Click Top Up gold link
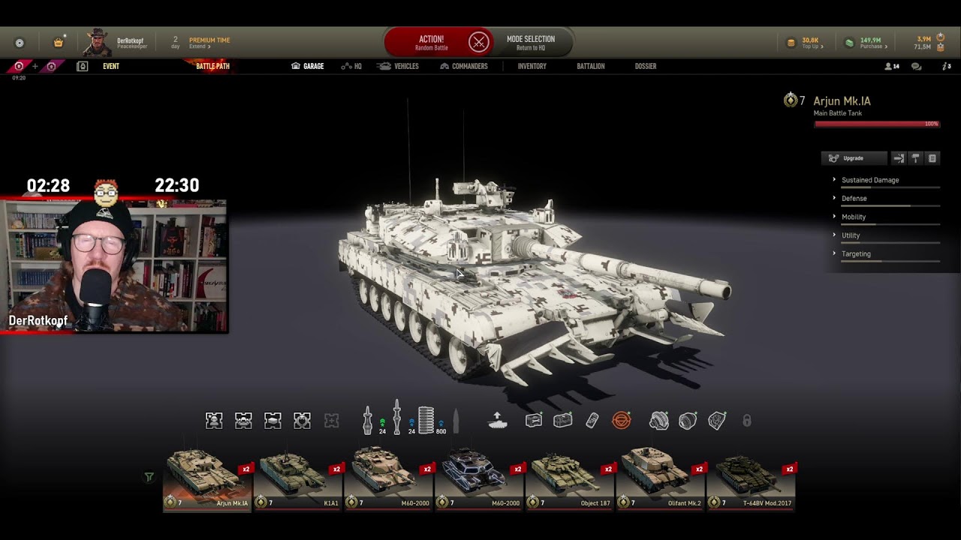 (x=812, y=46)
